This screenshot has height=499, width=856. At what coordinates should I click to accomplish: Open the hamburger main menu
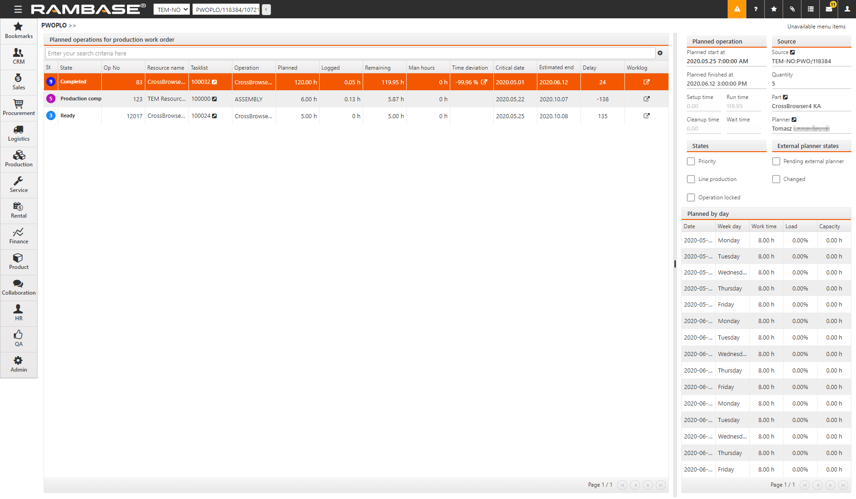pos(18,9)
